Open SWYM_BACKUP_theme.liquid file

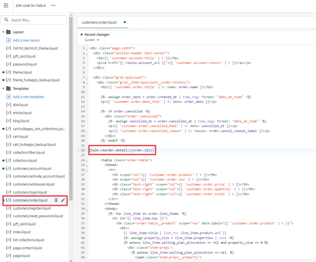(x=35, y=48)
